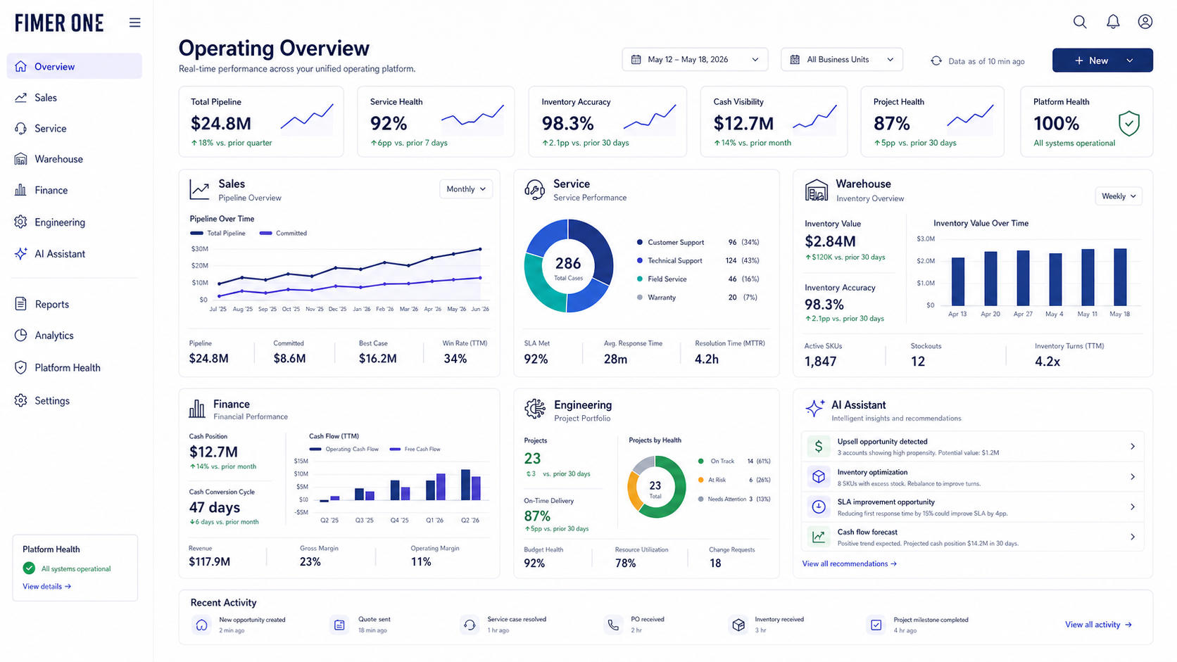Screen dimensions: 1177x662
Task: Click View all recommendations link
Action: click(849, 564)
